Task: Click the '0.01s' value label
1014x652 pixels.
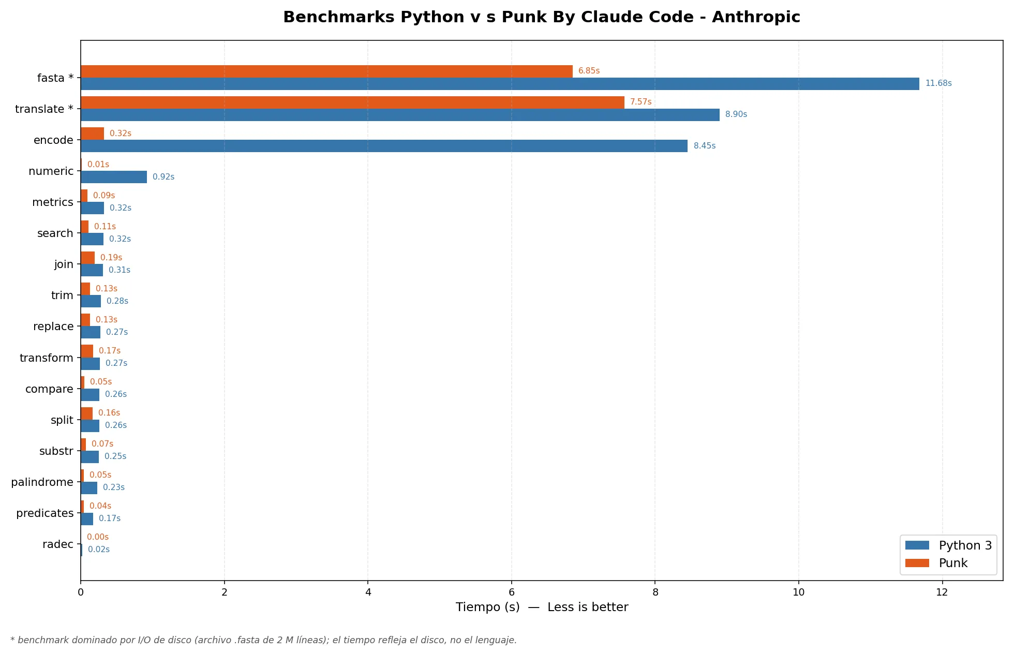Action: pos(98,165)
